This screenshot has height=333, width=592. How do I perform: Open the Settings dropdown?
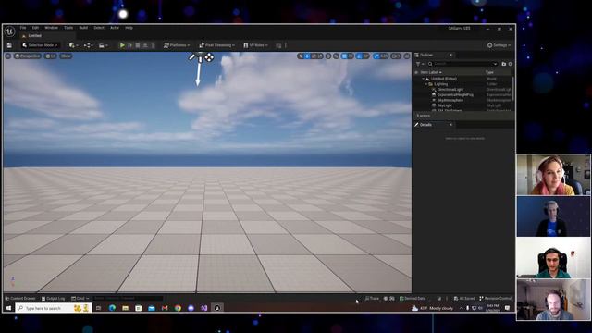pyautogui.click(x=499, y=45)
